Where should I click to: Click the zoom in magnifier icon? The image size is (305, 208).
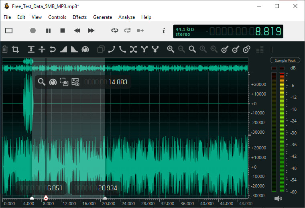click(x=171, y=49)
